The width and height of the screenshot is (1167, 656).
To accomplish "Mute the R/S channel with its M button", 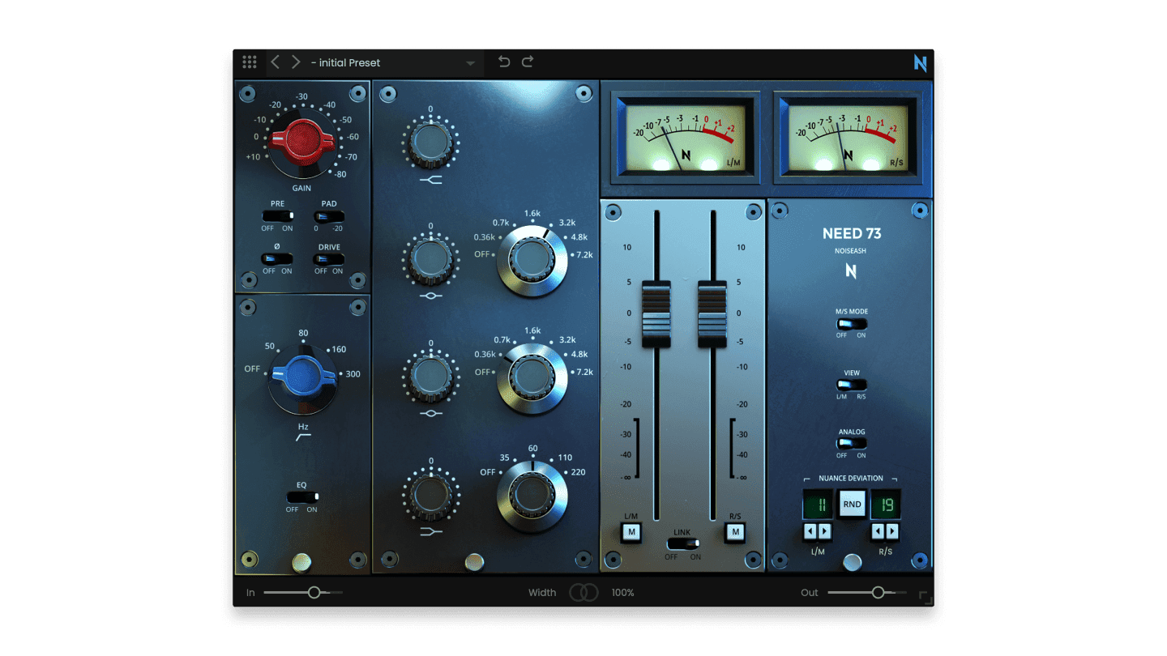I will (x=734, y=533).
